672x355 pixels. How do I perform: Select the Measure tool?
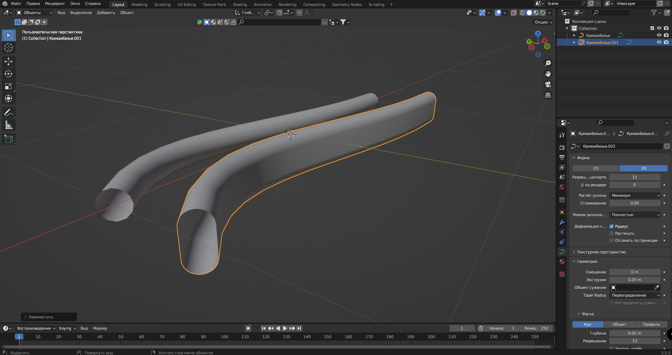coord(8,125)
